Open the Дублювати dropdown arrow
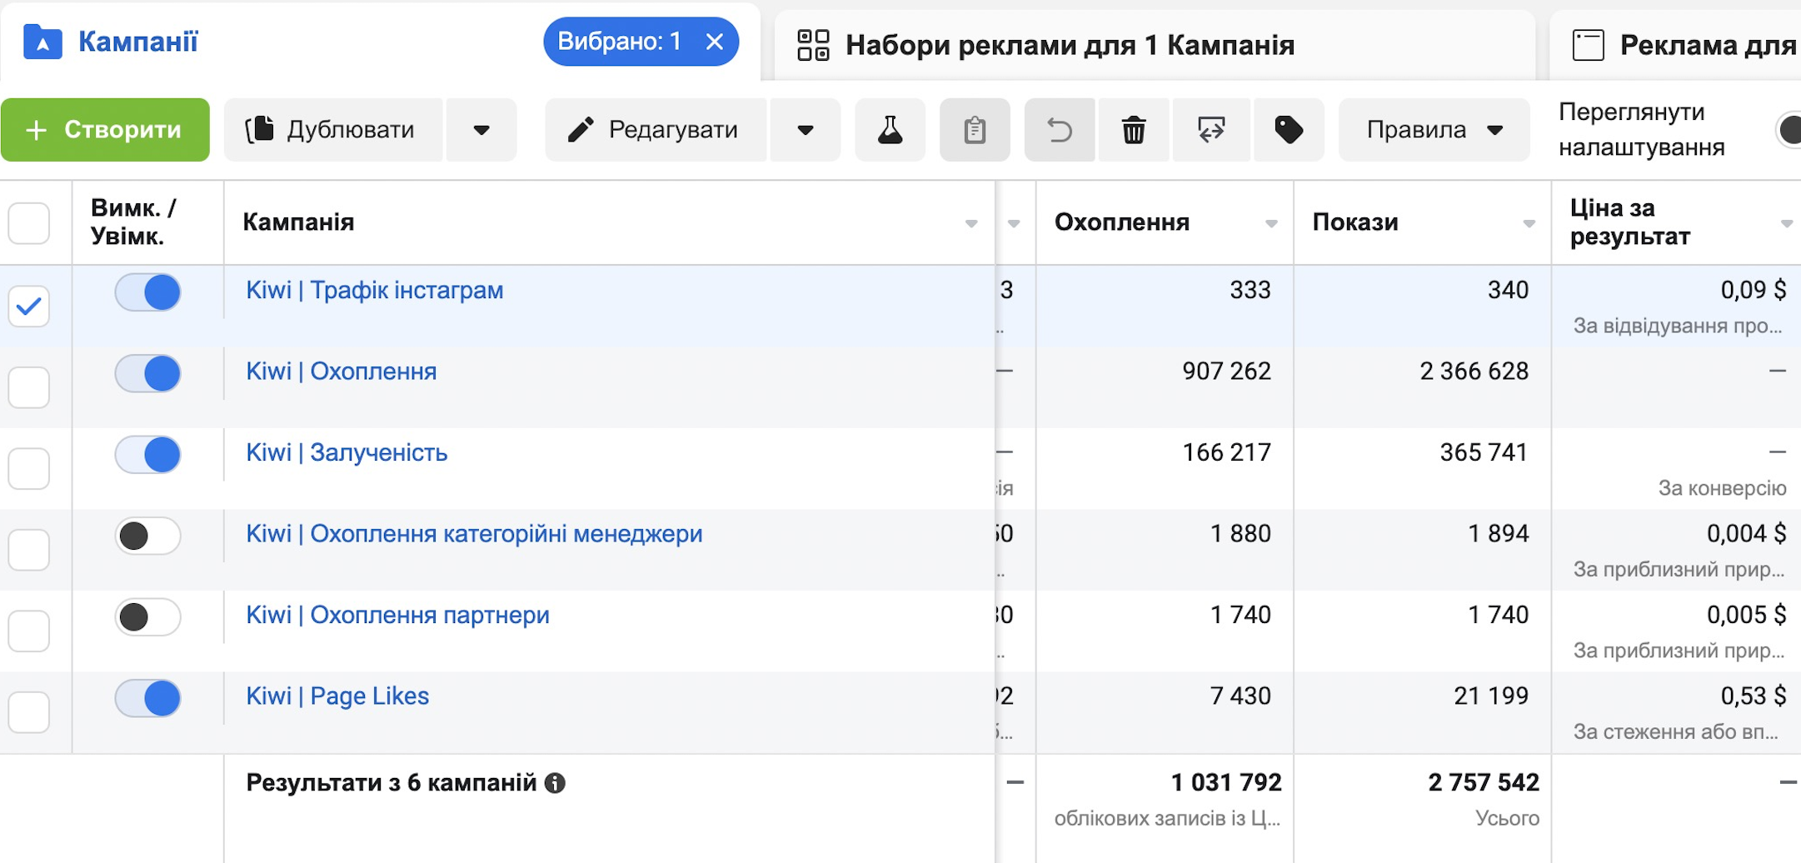The width and height of the screenshot is (1801, 863). tap(481, 130)
